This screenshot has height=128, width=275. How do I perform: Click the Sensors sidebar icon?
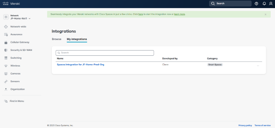coord(6,81)
